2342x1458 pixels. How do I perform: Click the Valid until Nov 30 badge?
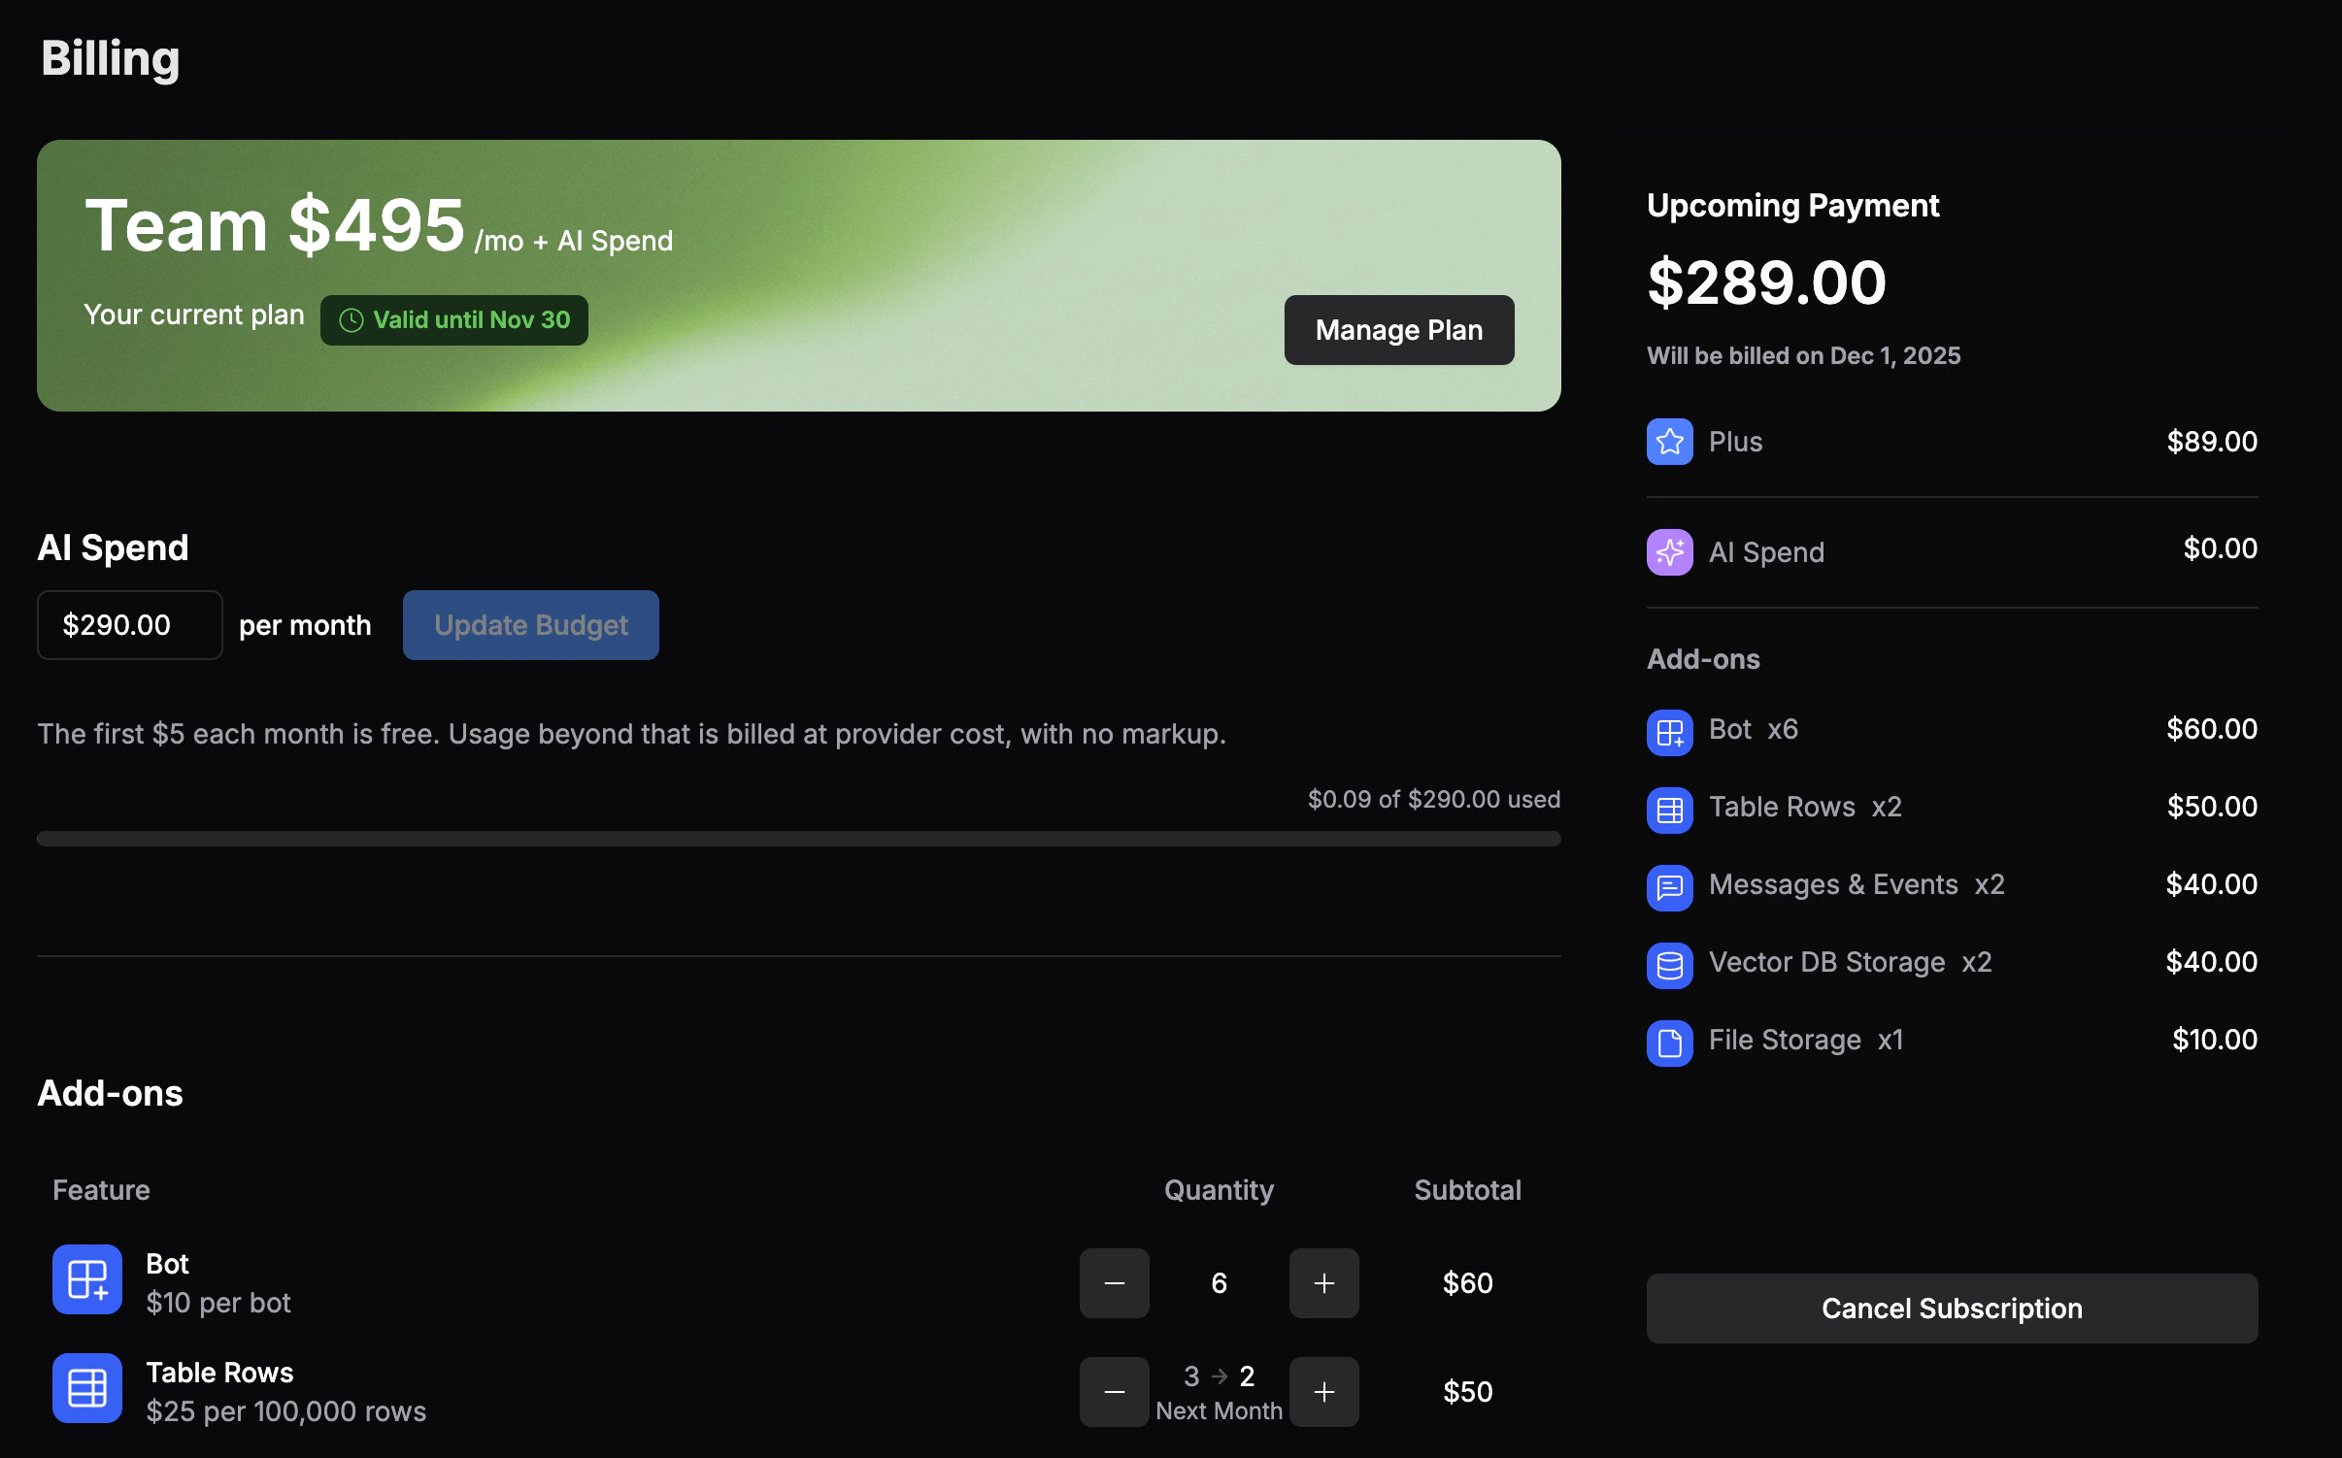453,319
